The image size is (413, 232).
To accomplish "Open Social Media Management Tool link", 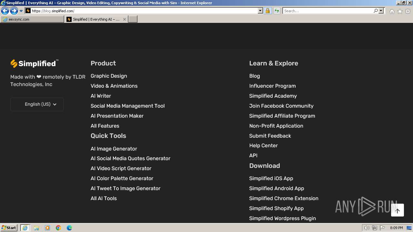I will tap(127, 106).
